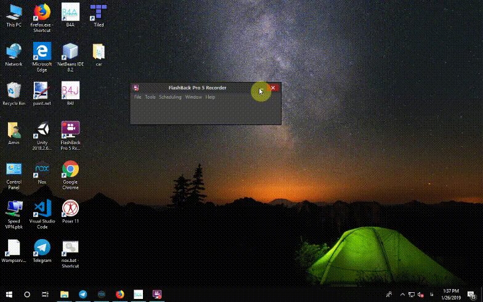Screen dimensions: 483x302
Task: Open the Help menu
Action: point(210,97)
